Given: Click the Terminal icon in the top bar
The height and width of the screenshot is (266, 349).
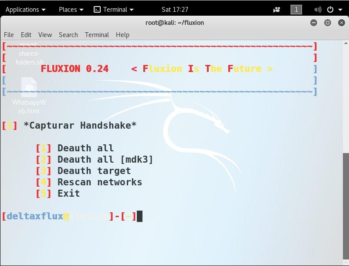Looking at the screenshot, I should (x=97, y=10).
